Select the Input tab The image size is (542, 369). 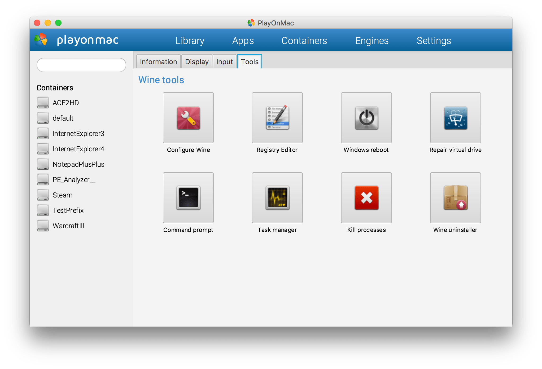(224, 62)
